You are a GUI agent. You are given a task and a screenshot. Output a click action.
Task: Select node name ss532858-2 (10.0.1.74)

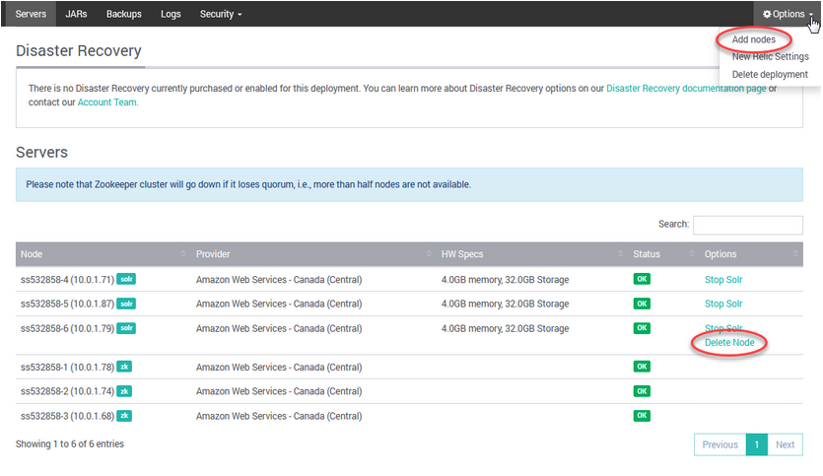67,391
